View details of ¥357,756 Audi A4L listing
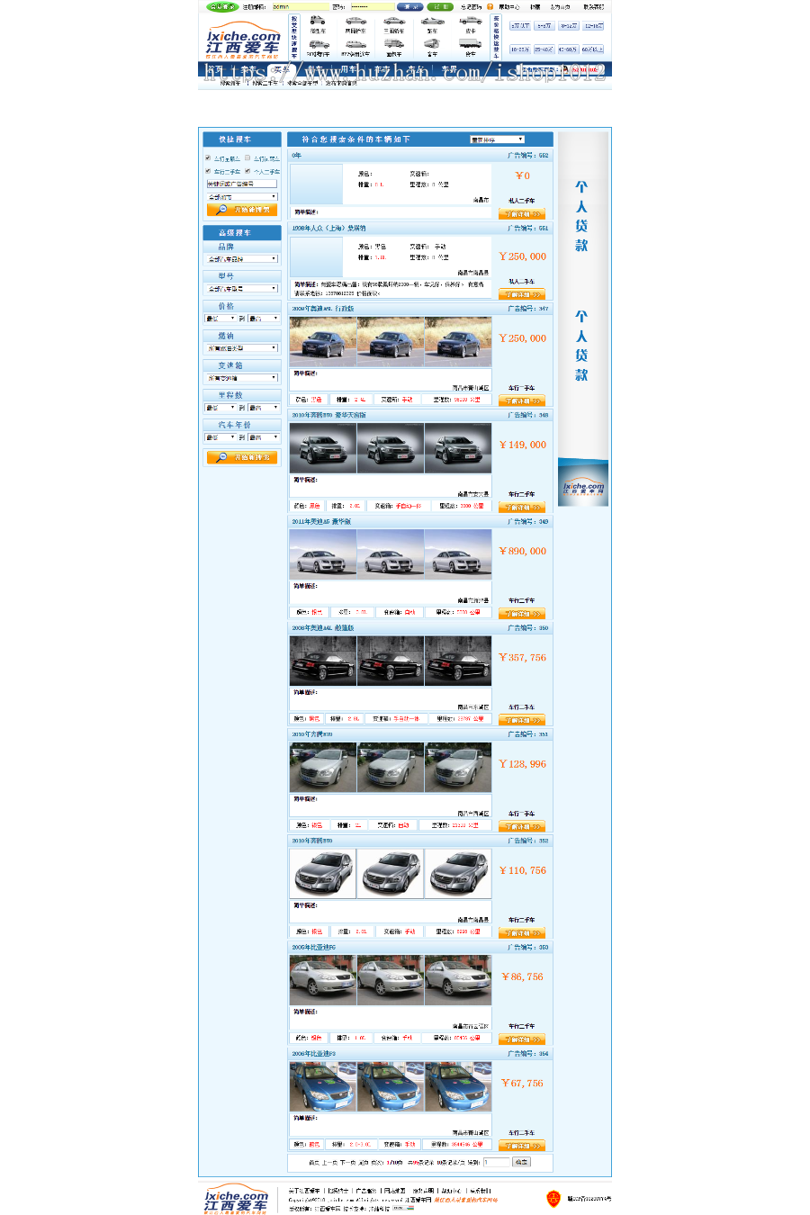 click(x=522, y=720)
